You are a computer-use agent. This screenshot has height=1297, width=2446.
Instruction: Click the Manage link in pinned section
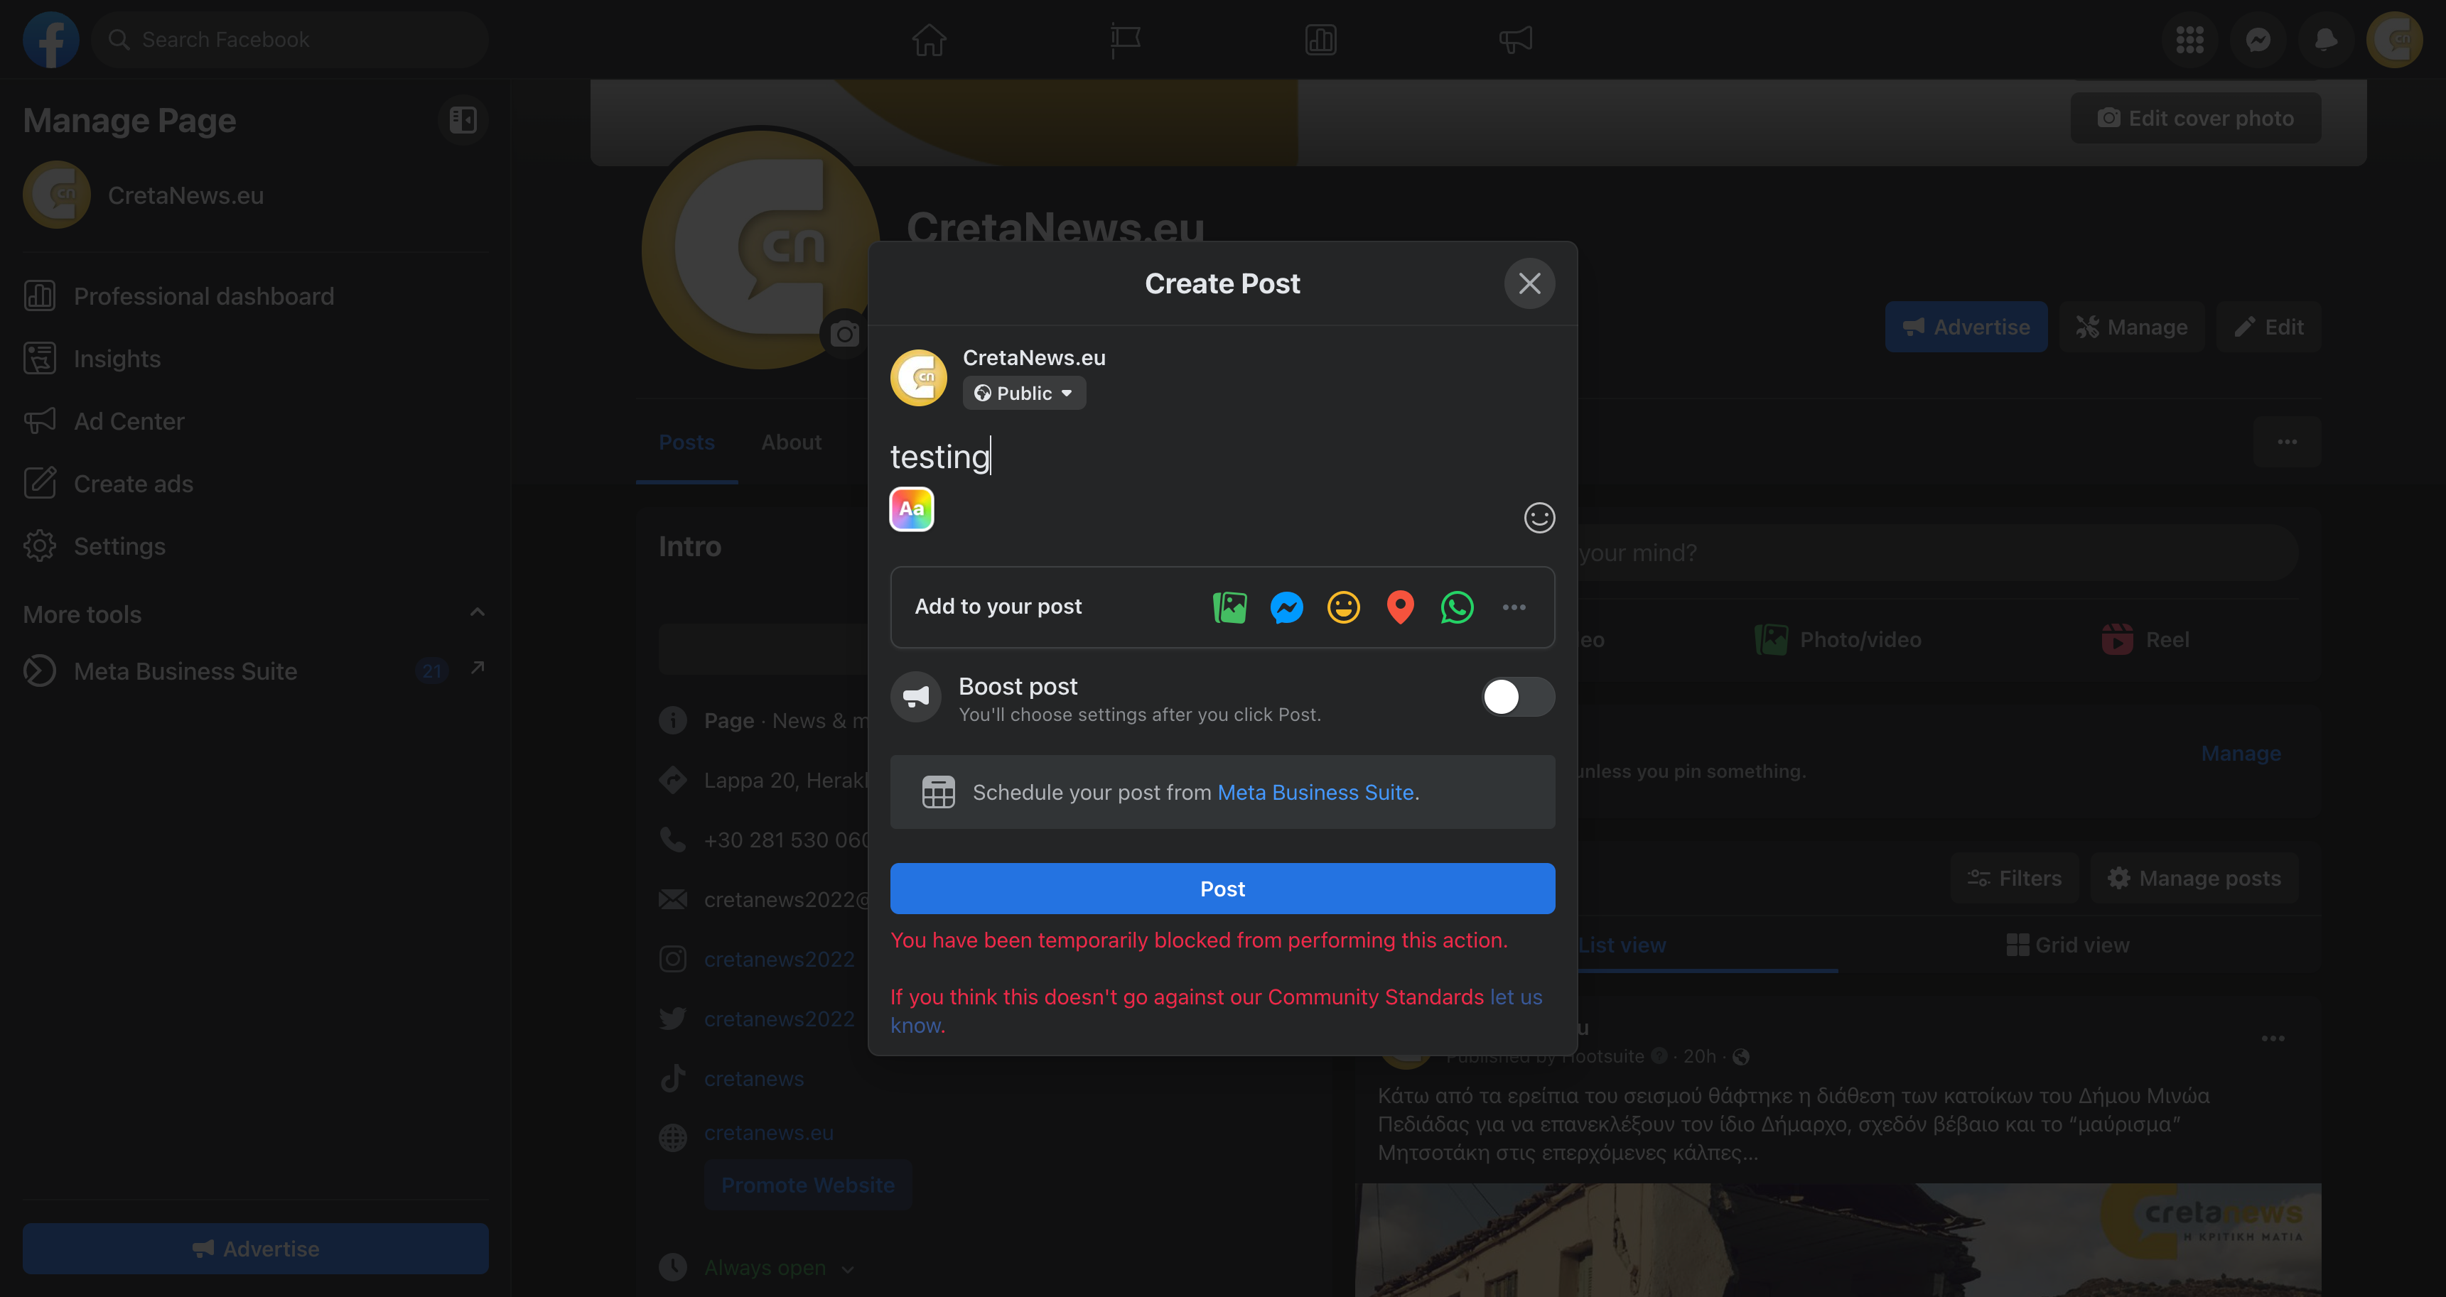point(2240,754)
